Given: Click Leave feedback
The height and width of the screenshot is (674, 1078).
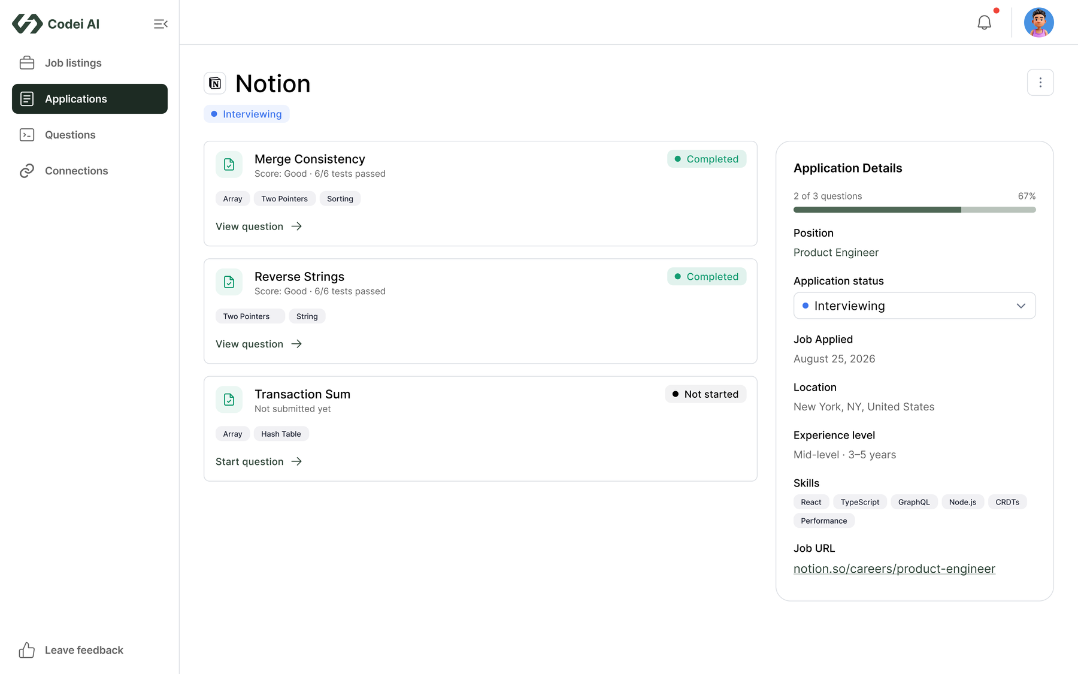Looking at the screenshot, I should pos(71,650).
